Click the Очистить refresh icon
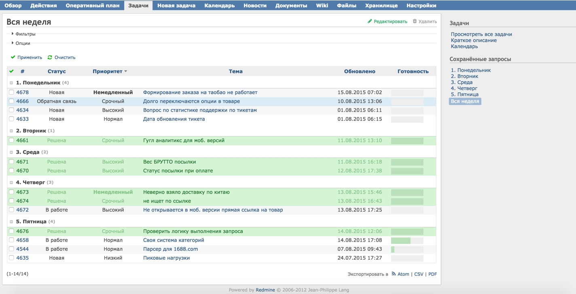 [x=49, y=57]
